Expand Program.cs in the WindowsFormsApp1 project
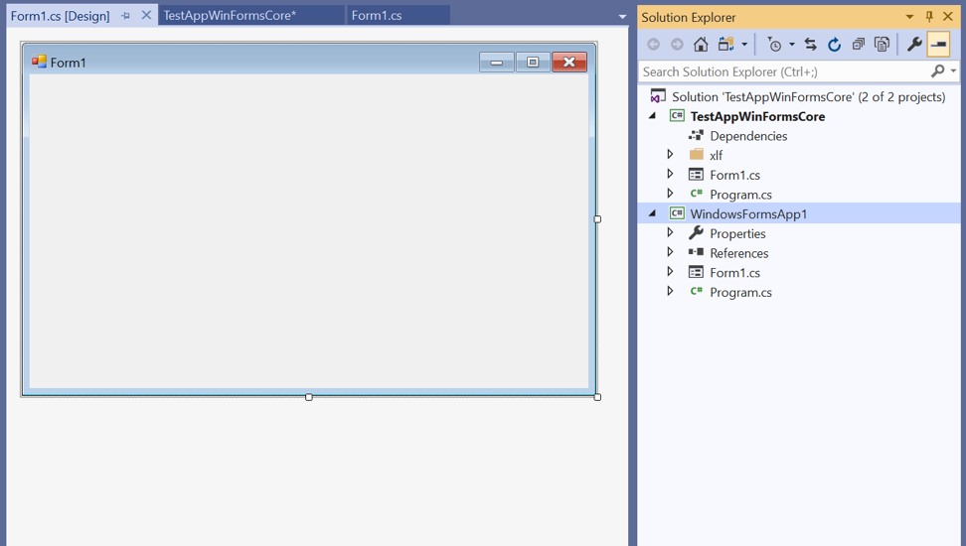The height and width of the screenshot is (546, 966). [670, 291]
